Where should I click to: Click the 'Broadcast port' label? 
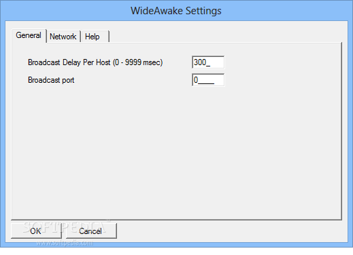[x=51, y=80]
